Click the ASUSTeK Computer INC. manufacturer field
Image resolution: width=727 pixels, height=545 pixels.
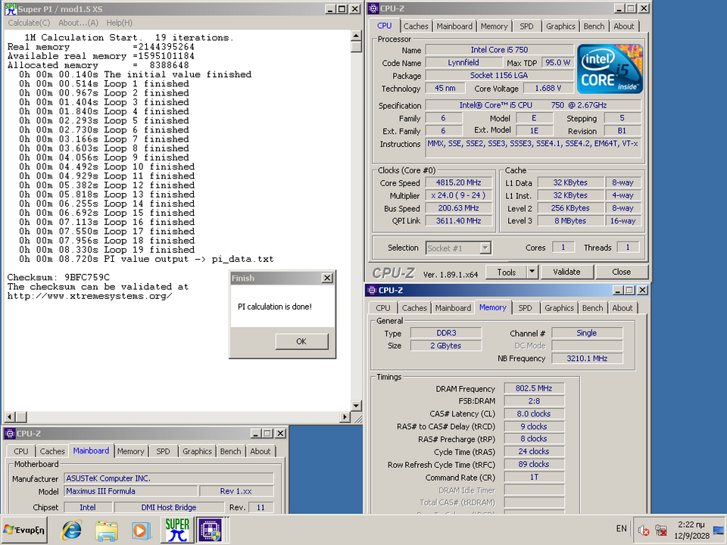click(169, 478)
